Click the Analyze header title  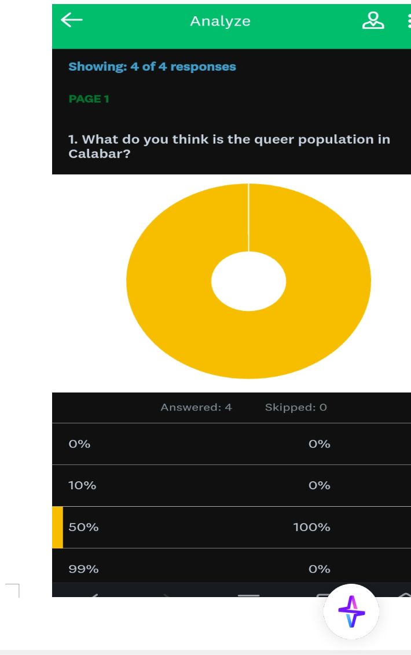point(220,21)
